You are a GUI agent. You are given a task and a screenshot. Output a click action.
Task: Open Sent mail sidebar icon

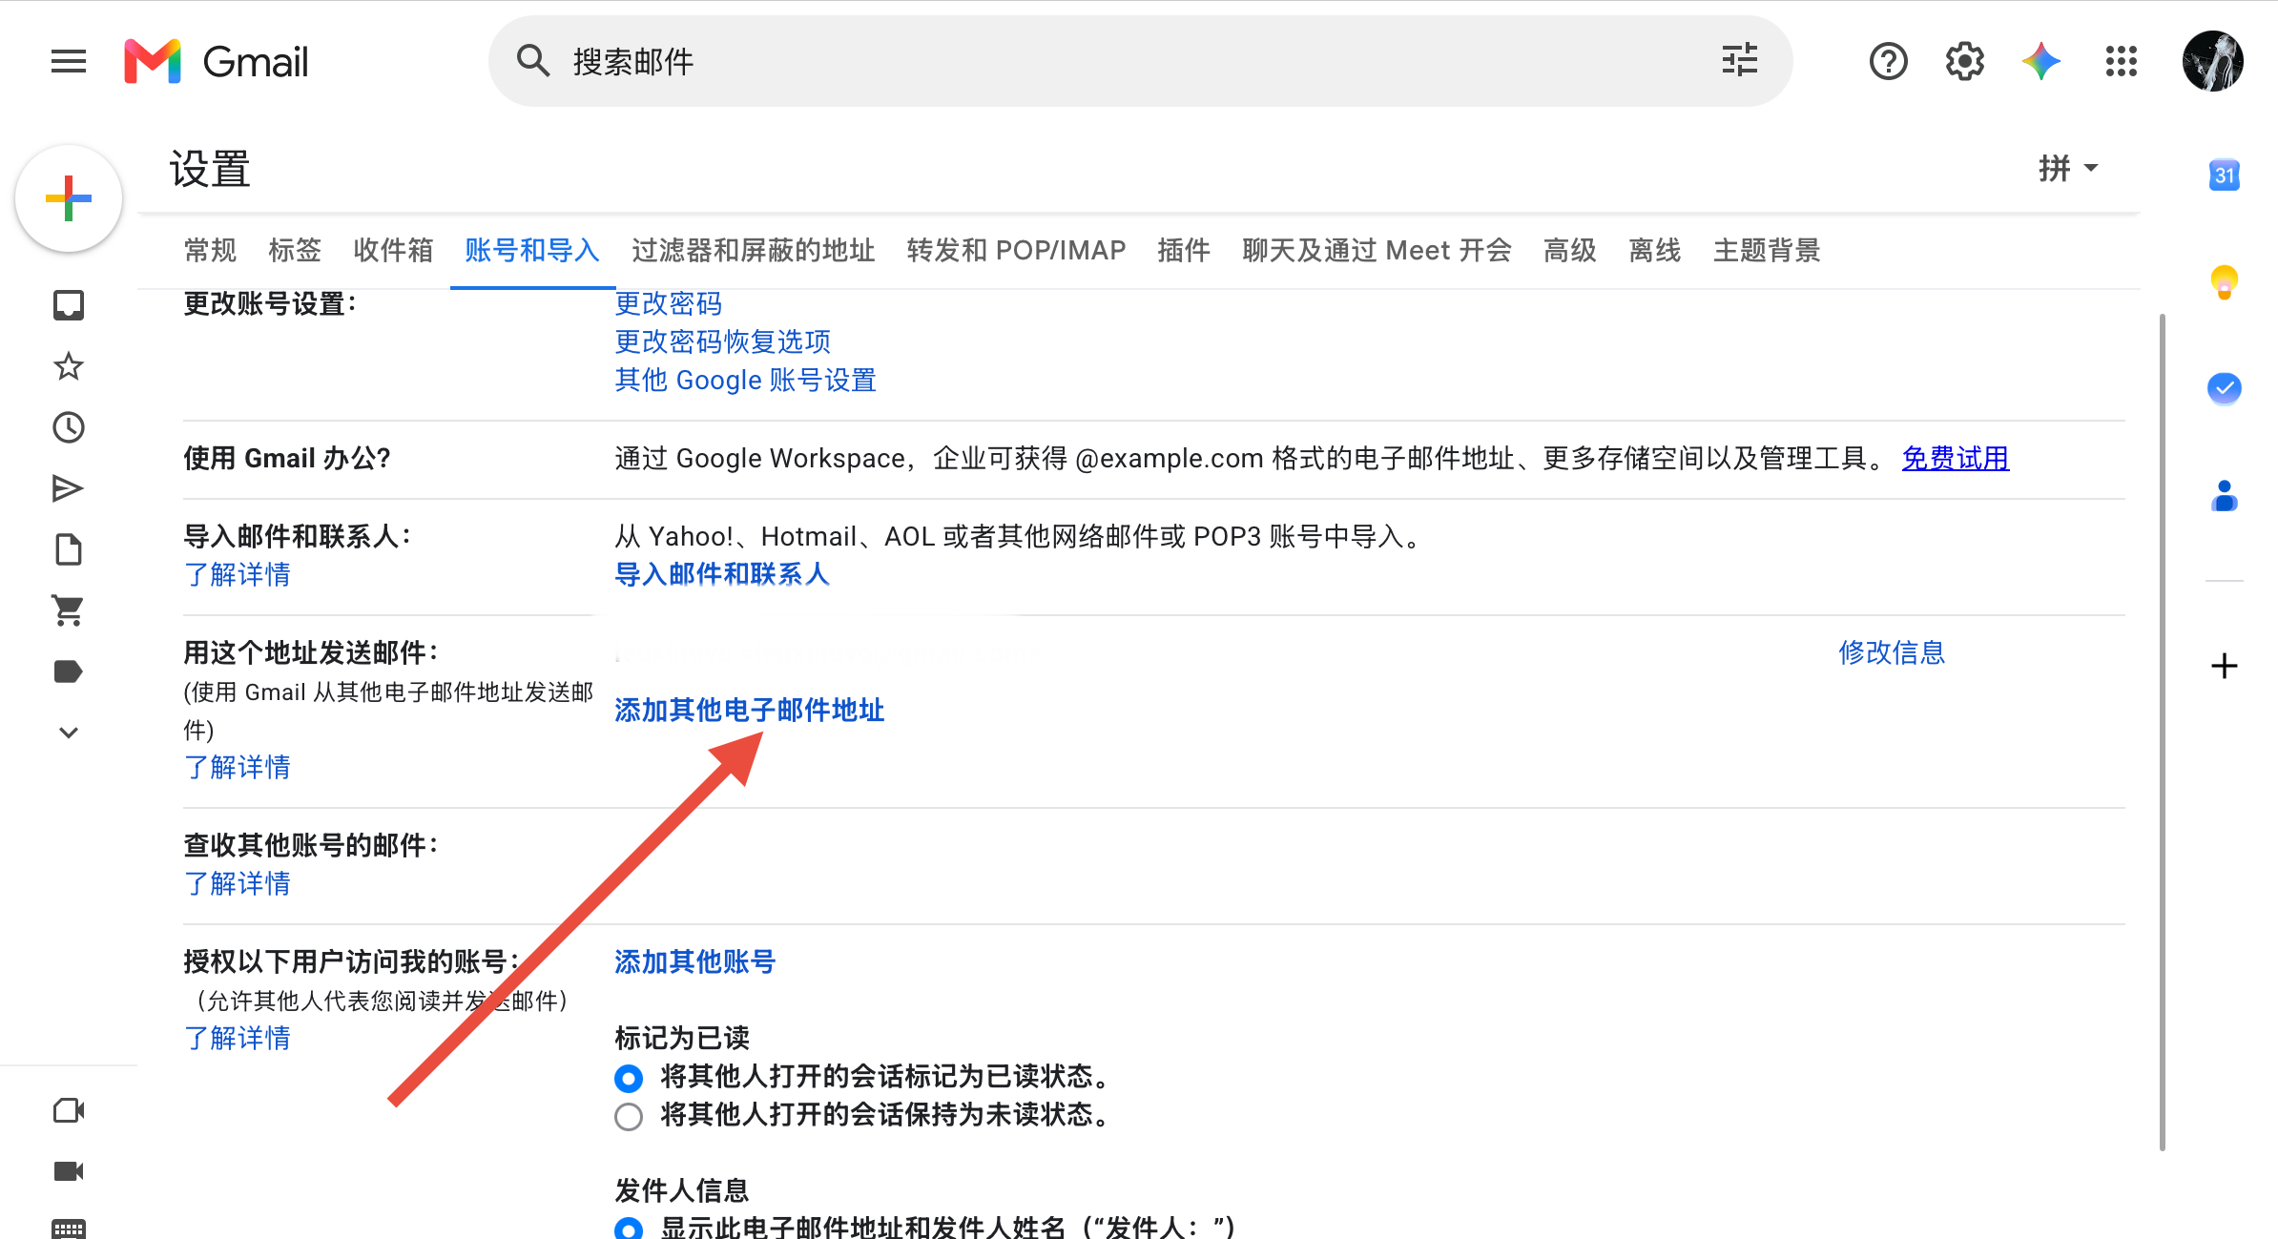(69, 488)
